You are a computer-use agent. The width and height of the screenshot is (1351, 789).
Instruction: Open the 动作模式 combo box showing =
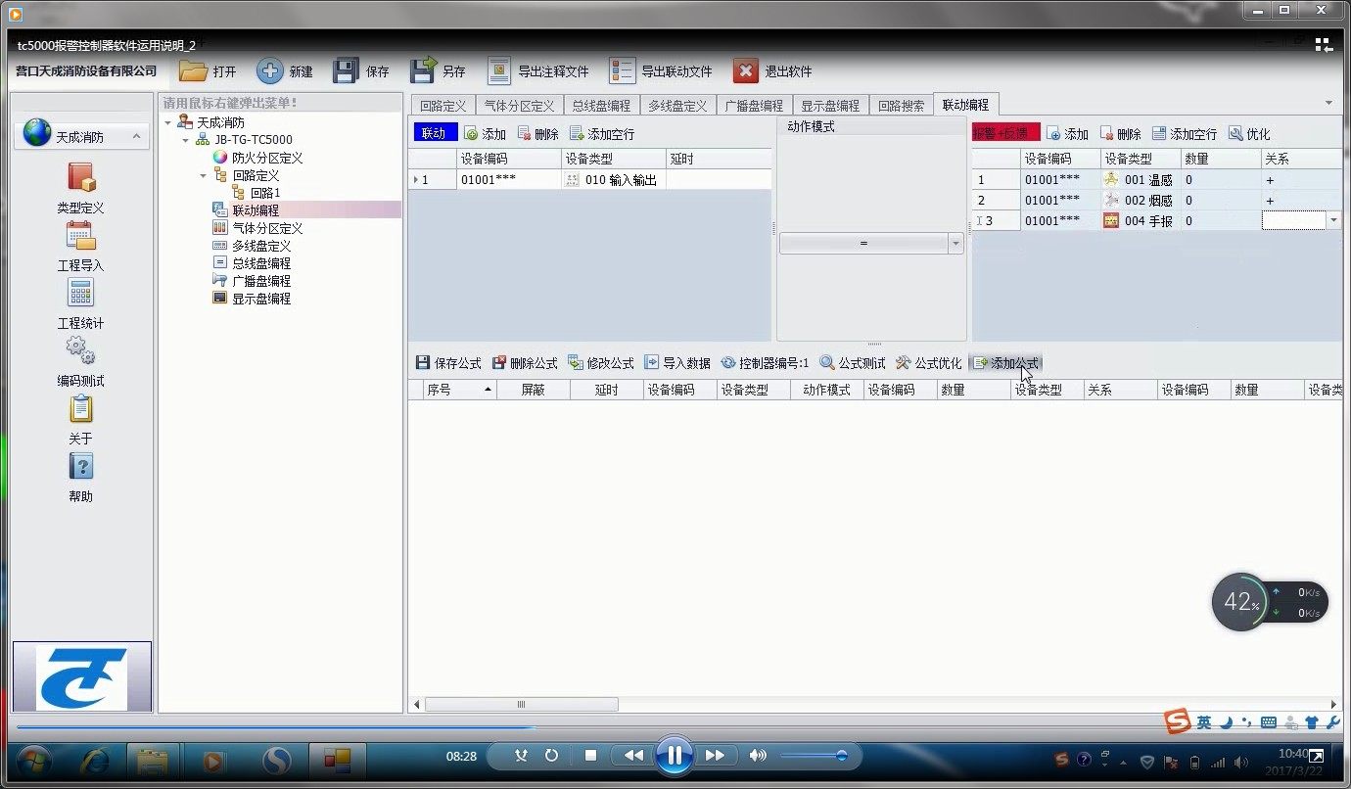871,244
